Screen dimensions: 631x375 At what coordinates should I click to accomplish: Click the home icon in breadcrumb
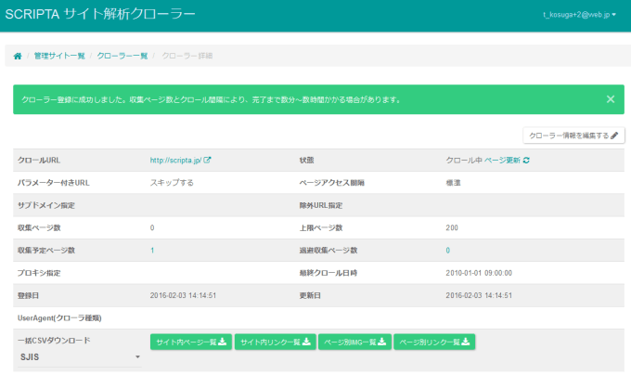[18, 57]
